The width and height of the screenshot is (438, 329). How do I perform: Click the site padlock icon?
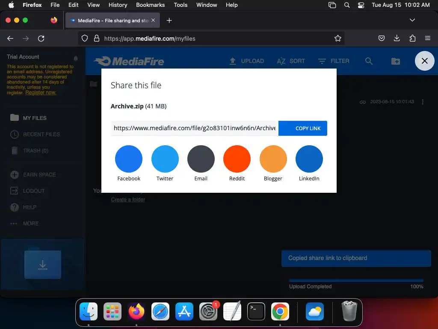click(x=97, y=38)
